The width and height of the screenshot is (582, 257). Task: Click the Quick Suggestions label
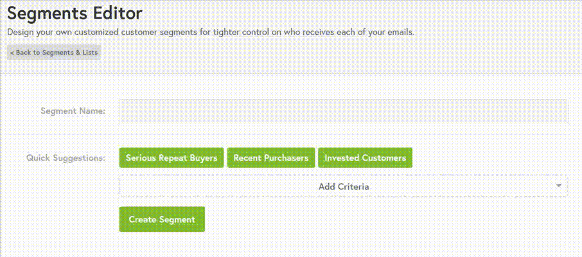pos(66,157)
